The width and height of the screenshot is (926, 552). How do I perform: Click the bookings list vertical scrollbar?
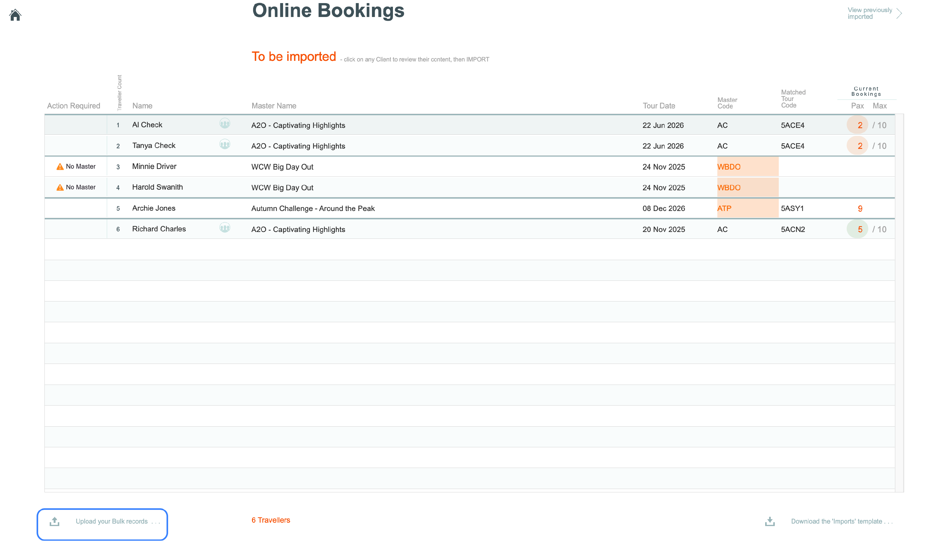click(899, 303)
